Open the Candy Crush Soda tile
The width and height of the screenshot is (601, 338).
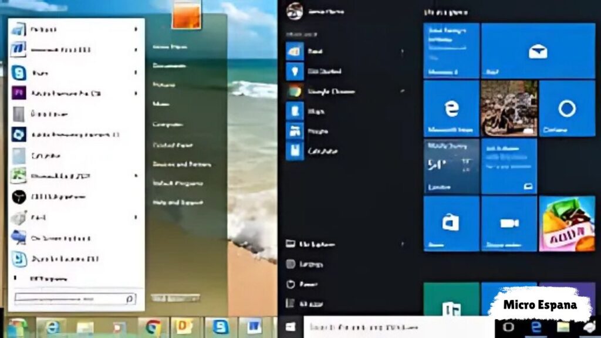pyautogui.click(x=568, y=224)
